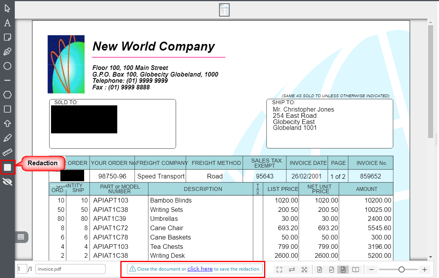Screen dimensions: 439x278
Task: Toggle annotation visibility with crossed-eye icon
Action: (x=7, y=182)
